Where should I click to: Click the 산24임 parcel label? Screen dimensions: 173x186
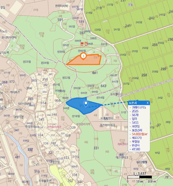pyautogui.click(x=45, y=63)
